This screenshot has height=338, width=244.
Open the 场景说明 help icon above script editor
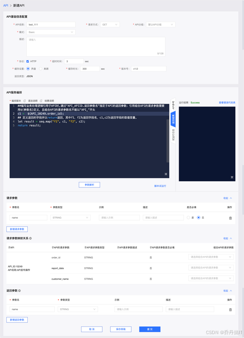tap(41, 101)
